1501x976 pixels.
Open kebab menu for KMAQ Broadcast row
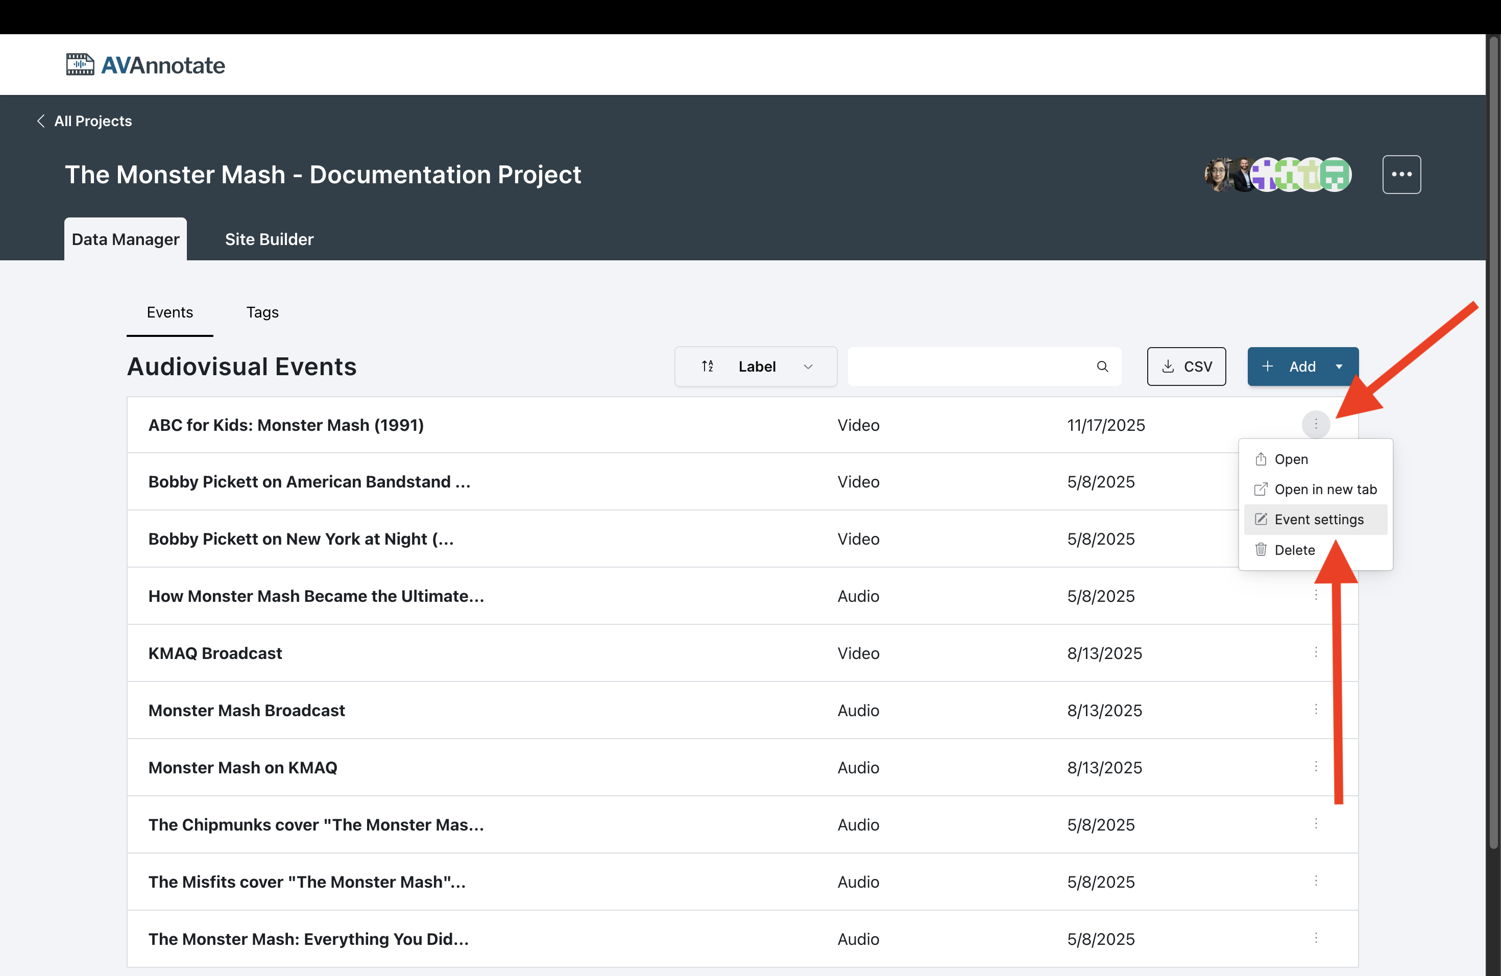tap(1316, 652)
